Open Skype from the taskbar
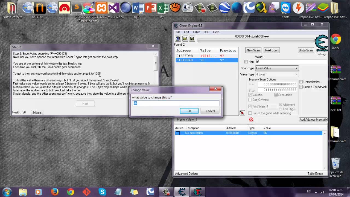 (102, 192)
